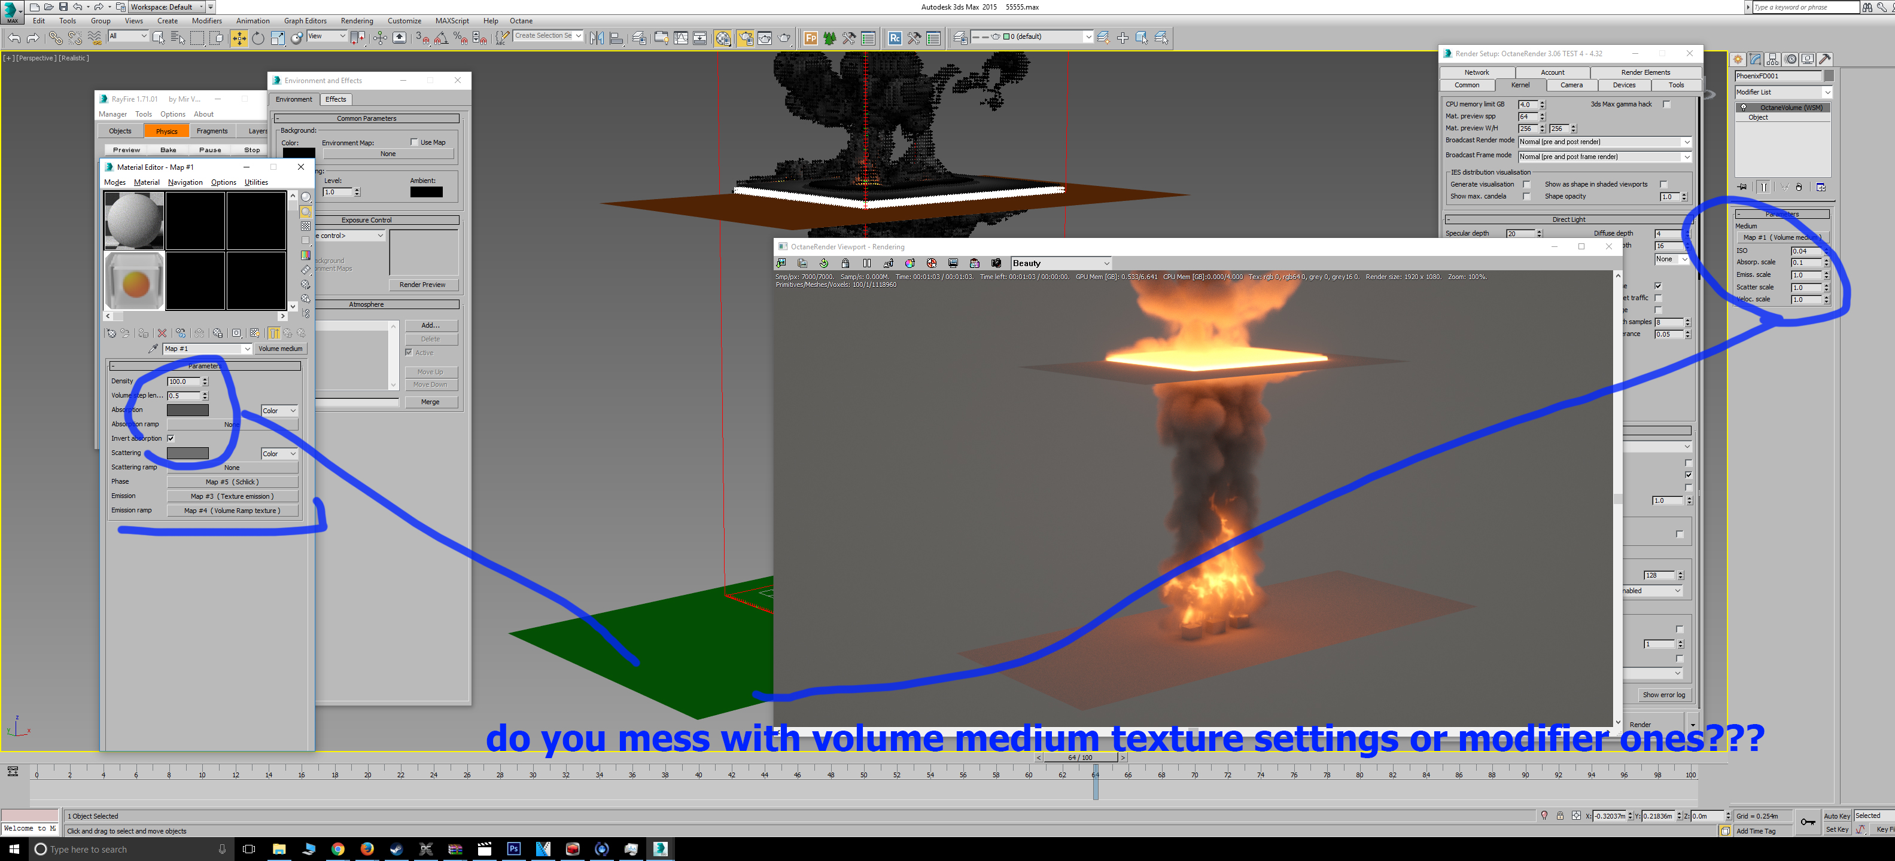Click the orange Fp toolbar icon
Image resolution: width=1895 pixels, height=861 pixels.
[x=810, y=38]
